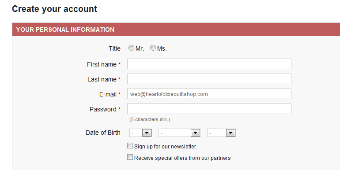Focus the First name text field
Screen dimensions: 340x170
pyautogui.click(x=209, y=64)
